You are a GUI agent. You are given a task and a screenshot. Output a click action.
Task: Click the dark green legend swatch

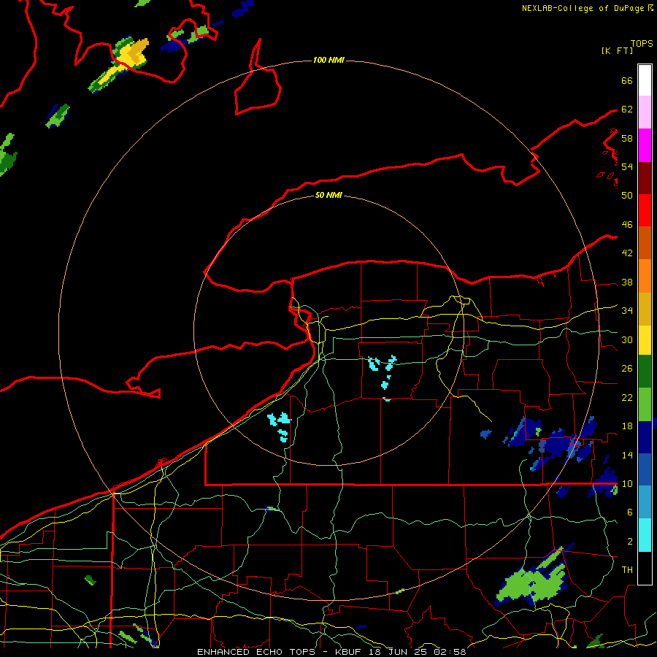645,372
